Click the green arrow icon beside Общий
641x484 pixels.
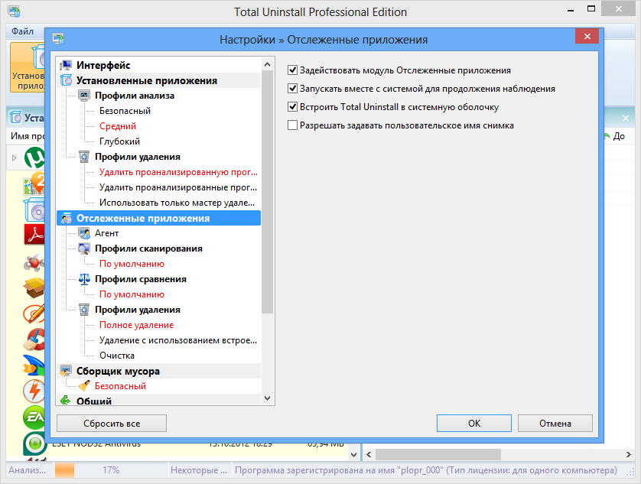[x=66, y=401]
